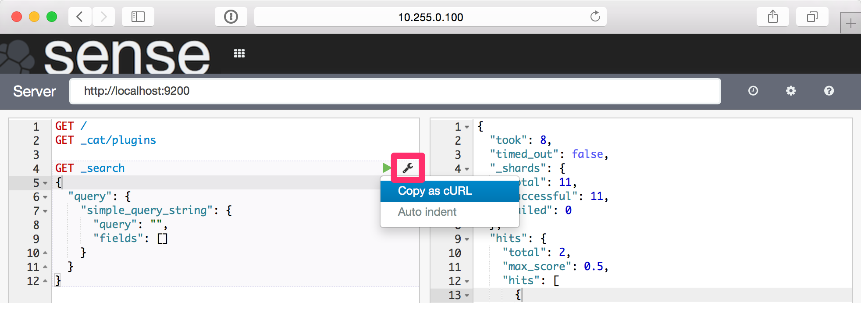861x321 pixels.
Task: Collapse the fold arrow on editor line 5
Action: pos(45,183)
